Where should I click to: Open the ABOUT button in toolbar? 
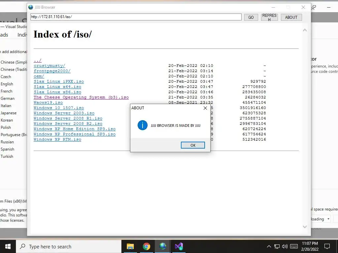tap(291, 17)
